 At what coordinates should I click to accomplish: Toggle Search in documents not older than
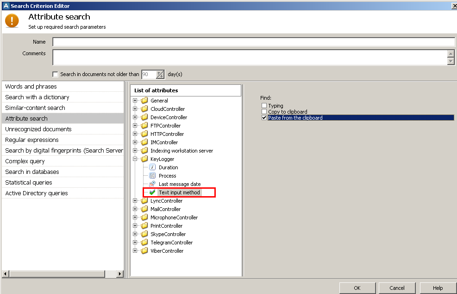55,74
